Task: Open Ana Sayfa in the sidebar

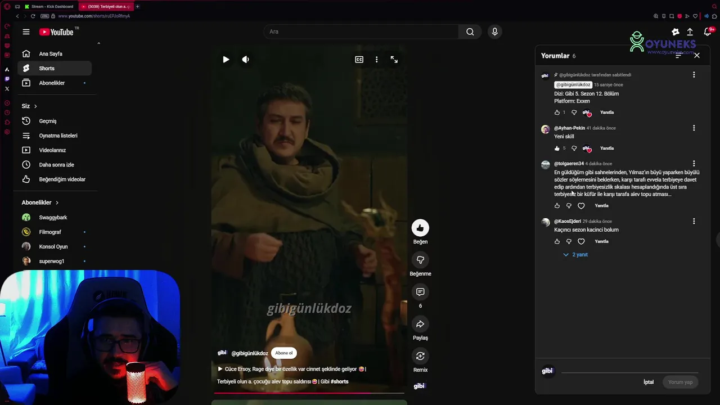Action: point(54,54)
